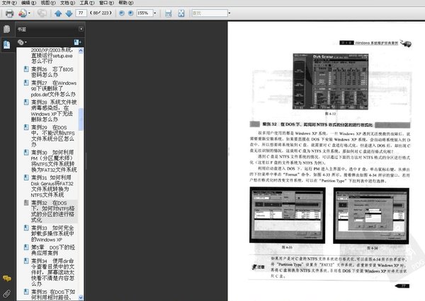Open the find box dropdown arrow
The height and width of the screenshot is (301, 425).
pos(229,13)
